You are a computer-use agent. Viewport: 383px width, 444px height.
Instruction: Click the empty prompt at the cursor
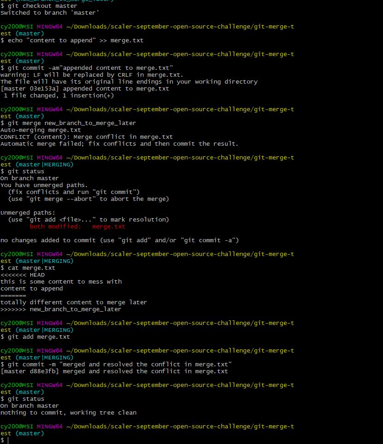click(x=5, y=440)
